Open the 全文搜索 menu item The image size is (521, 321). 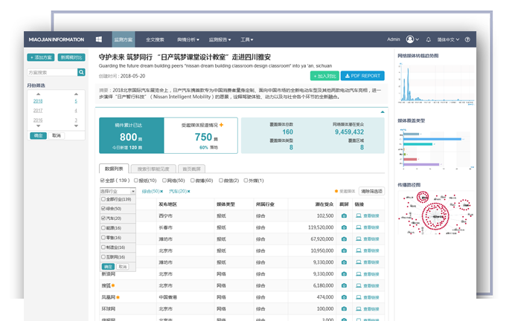pyautogui.click(x=156, y=39)
